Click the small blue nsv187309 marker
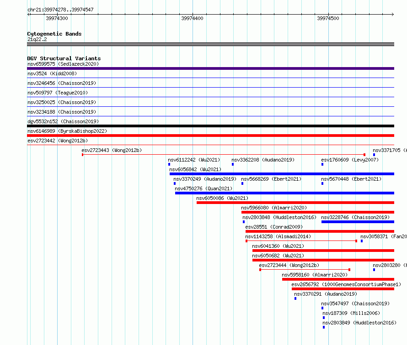Image resolution: width=407 pixels, height=345 pixels. [x=324, y=318]
